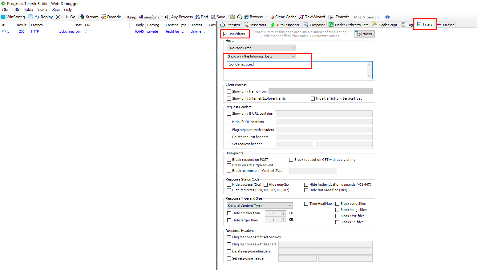This screenshot has width=477, height=270.
Task: Select the tool.chinaz.com session row
Action: point(70,31)
